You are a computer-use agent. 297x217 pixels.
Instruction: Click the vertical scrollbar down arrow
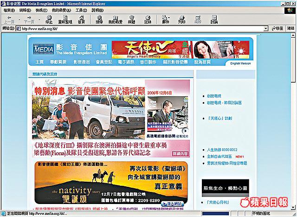(x=293, y=207)
